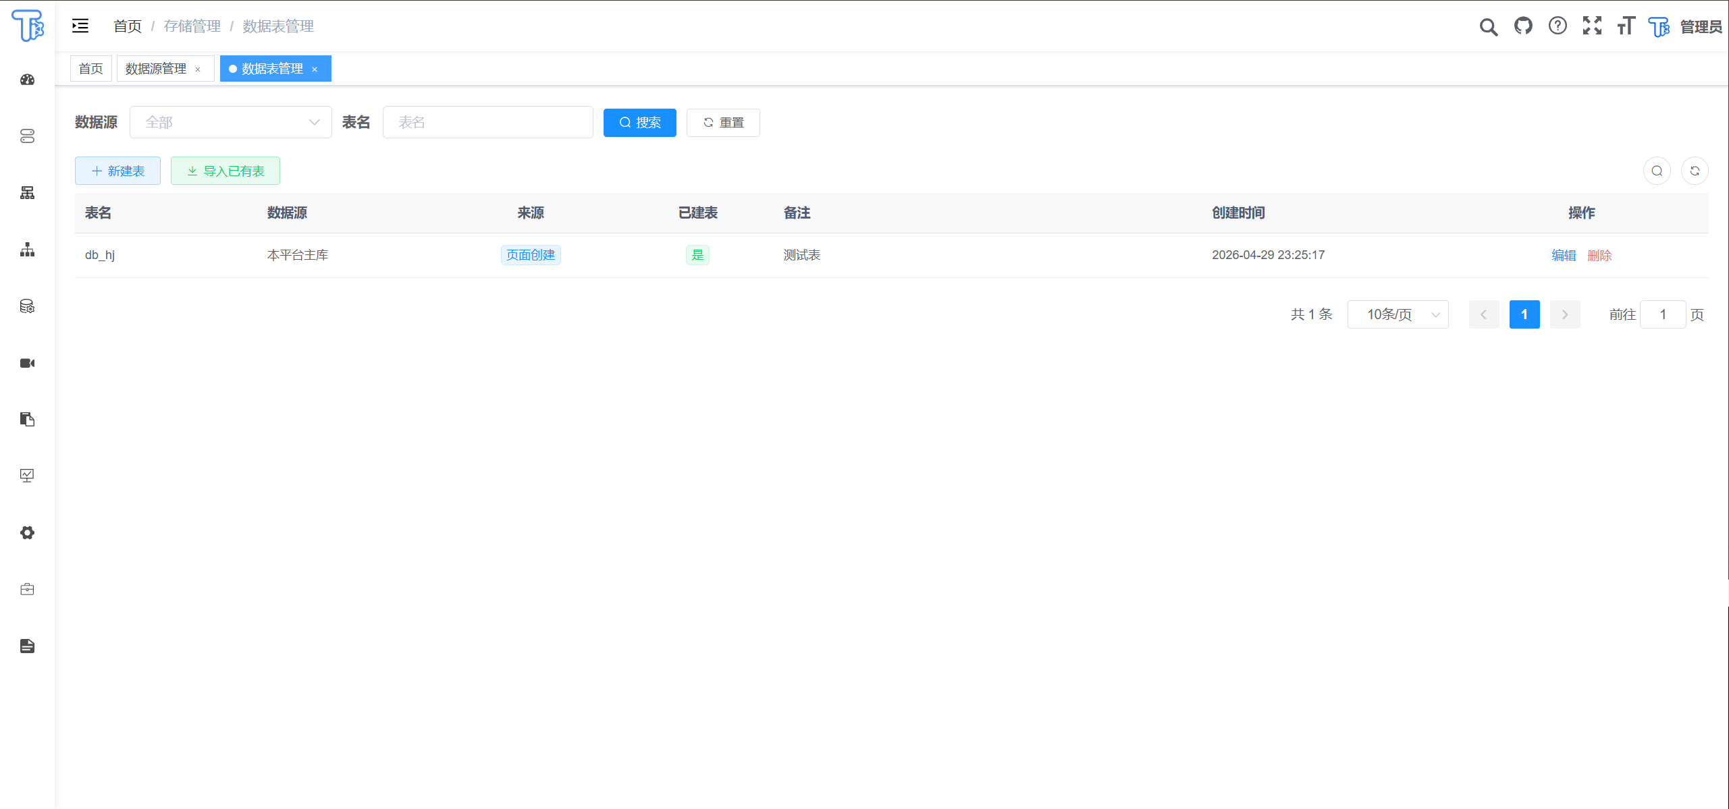Focus the 表名 search input
The width and height of the screenshot is (1729, 809).
coord(488,122)
